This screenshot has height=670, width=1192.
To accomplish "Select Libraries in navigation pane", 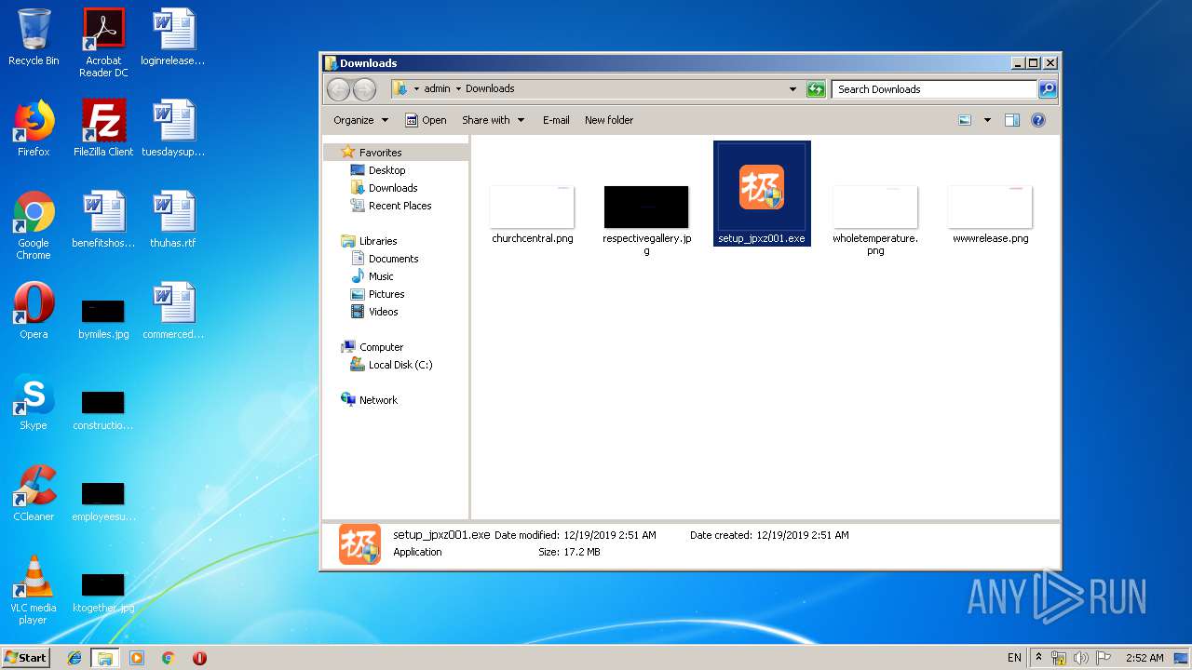I will 378,241.
